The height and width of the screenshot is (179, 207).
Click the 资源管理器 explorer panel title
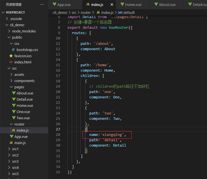point(14,5)
